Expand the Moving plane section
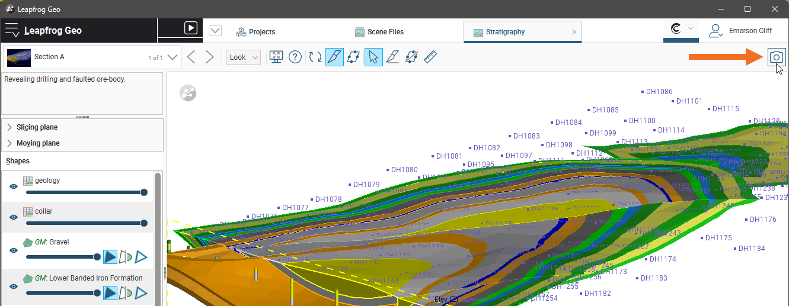This screenshot has width=789, height=306. tap(9, 143)
